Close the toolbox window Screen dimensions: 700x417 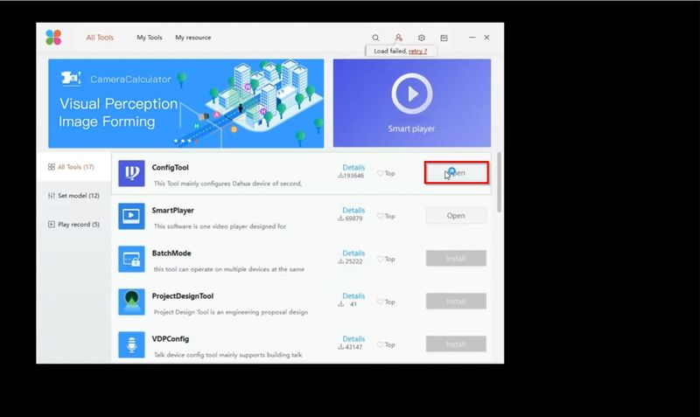[487, 38]
